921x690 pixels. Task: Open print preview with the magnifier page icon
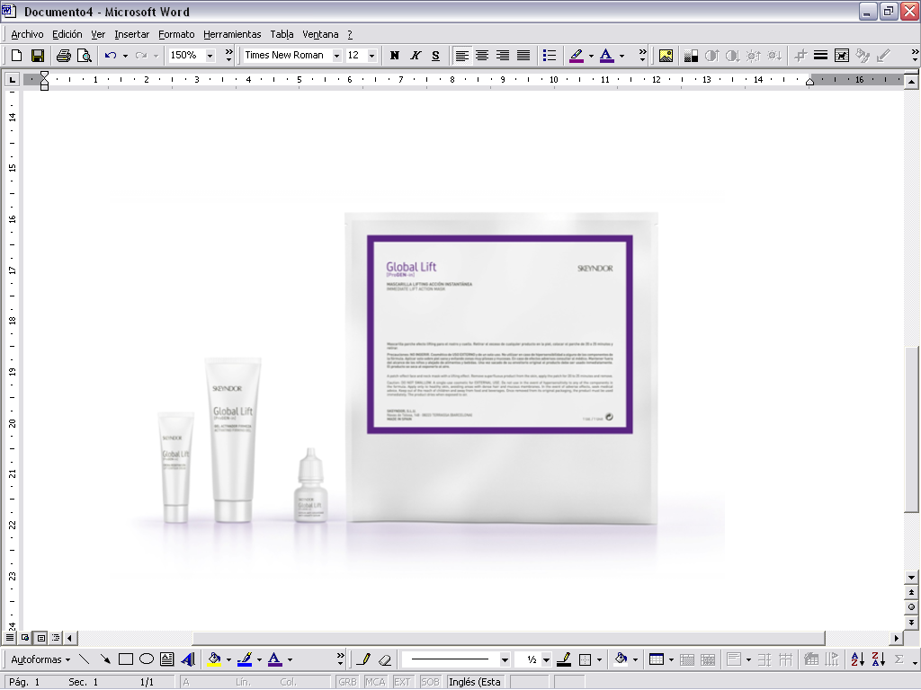point(85,56)
